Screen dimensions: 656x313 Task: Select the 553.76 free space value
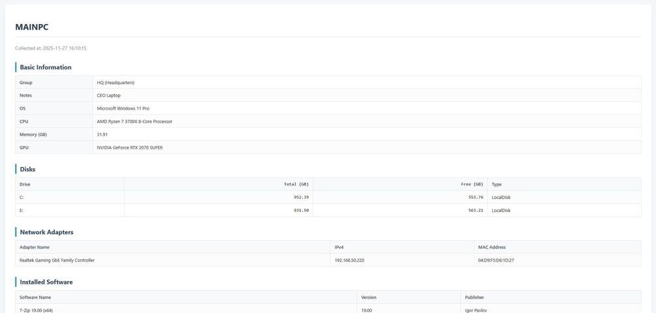476,197
